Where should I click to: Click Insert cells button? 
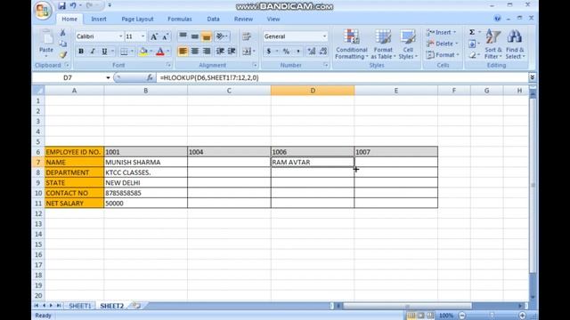click(441, 32)
